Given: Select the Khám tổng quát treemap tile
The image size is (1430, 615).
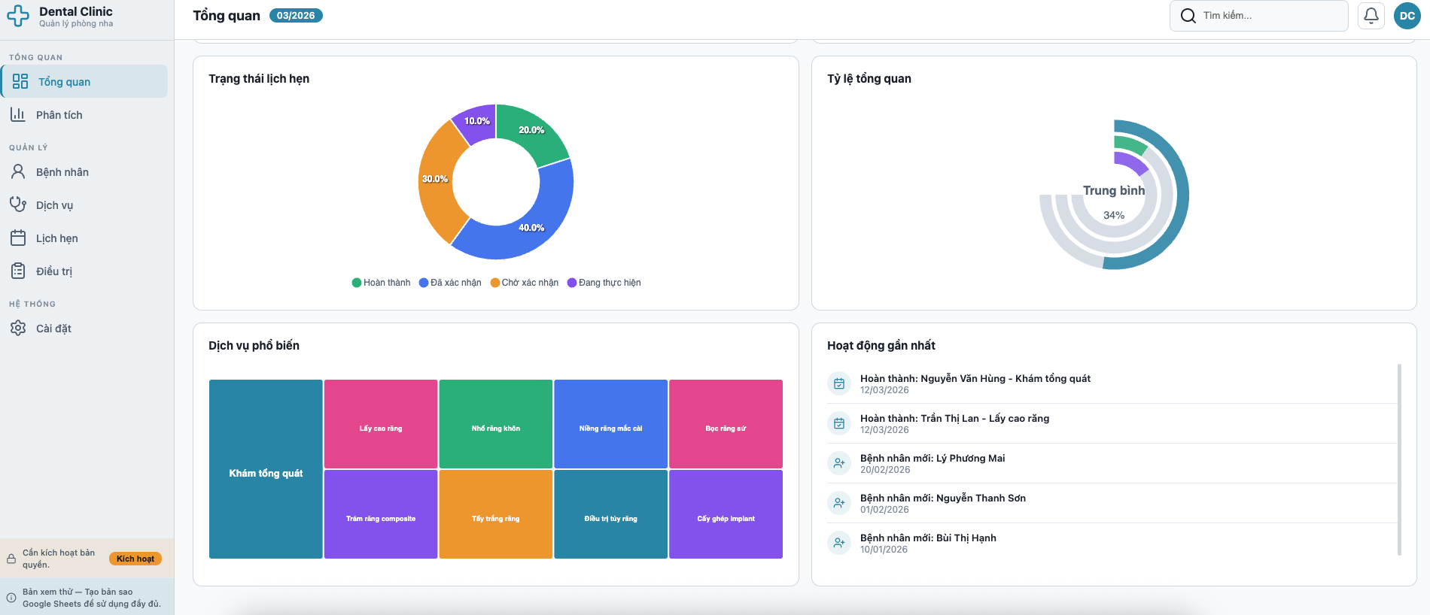Looking at the screenshot, I should (266, 469).
